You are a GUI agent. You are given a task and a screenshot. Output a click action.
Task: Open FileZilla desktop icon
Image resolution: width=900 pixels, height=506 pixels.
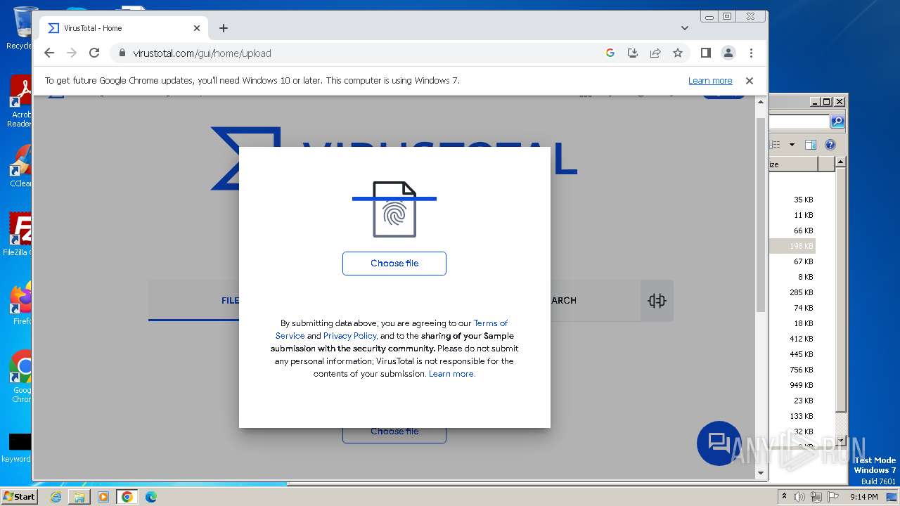[17, 235]
